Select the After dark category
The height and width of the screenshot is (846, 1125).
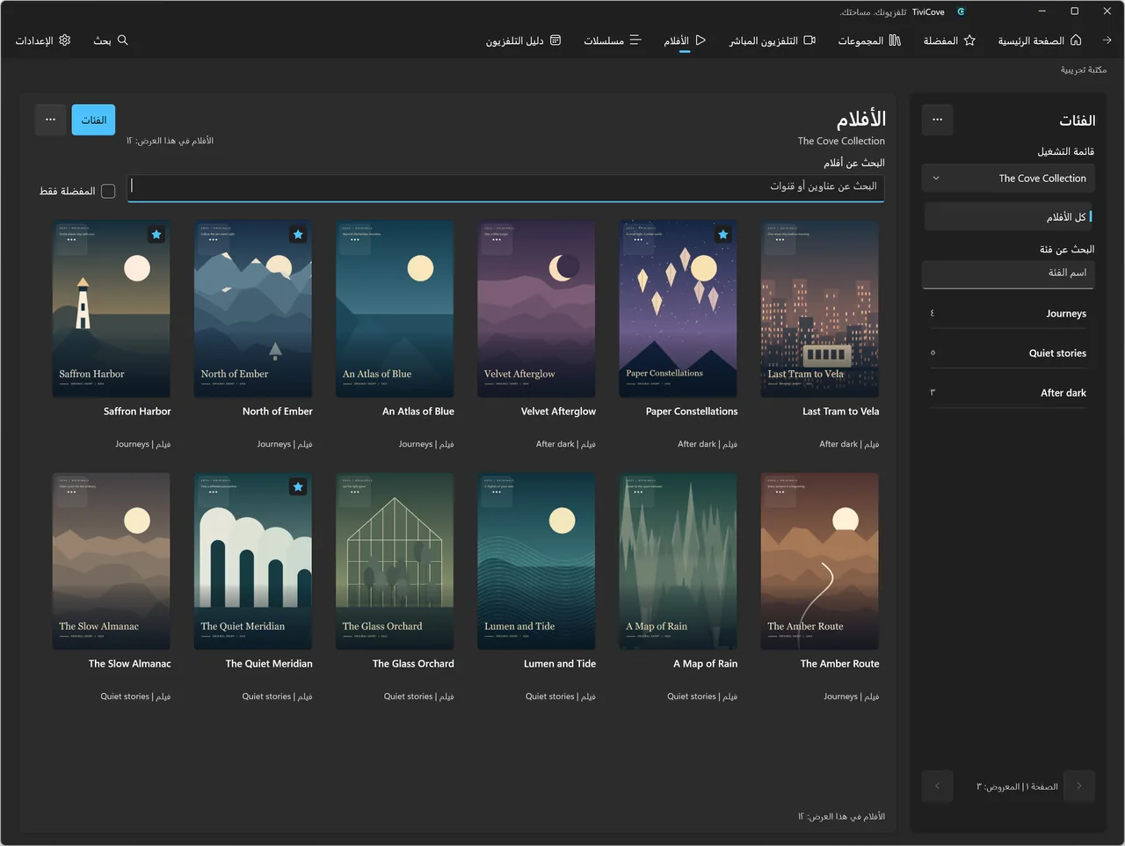(1008, 392)
